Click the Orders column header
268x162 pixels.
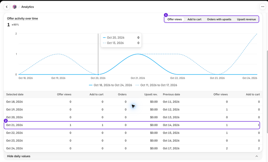pyautogui.click(x=122, y=94)
